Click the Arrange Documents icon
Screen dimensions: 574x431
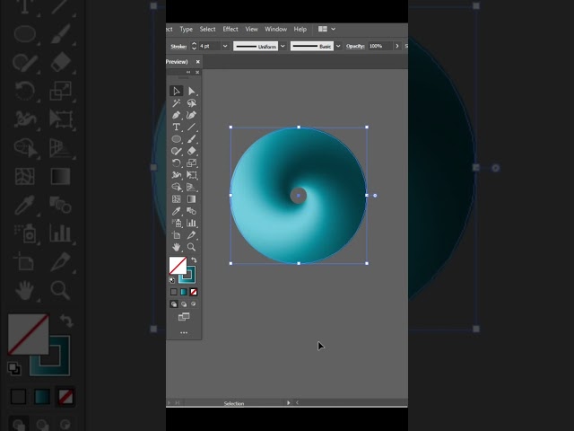pyautogui.click(x=323, y=29)
